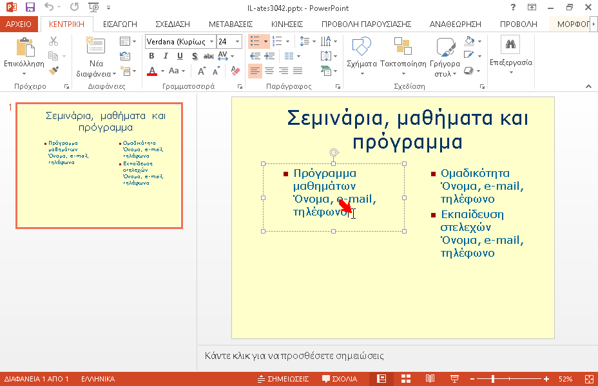Open font size dropdown showing 24
The image size is (598, 386).
[x=238, y=41]
